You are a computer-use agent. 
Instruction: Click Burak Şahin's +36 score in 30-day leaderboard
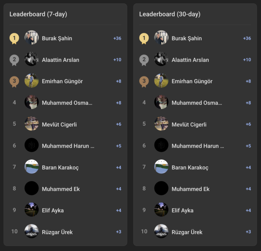click(247, 38)
